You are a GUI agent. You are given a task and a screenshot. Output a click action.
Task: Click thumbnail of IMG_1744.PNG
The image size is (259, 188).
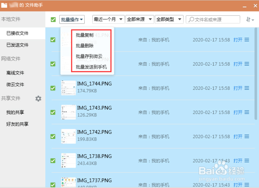[69, 88]
